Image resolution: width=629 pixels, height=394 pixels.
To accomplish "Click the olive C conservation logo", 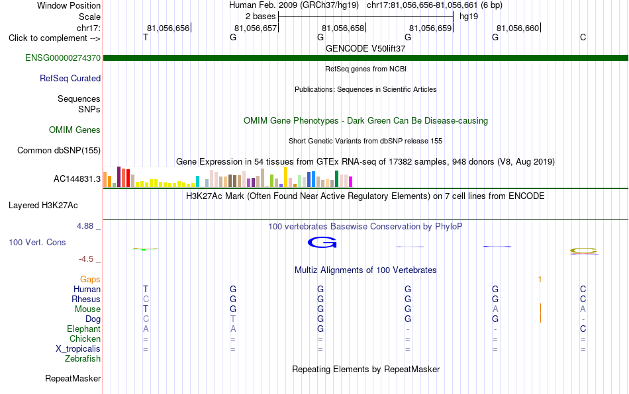I will (x=584, y=251).
